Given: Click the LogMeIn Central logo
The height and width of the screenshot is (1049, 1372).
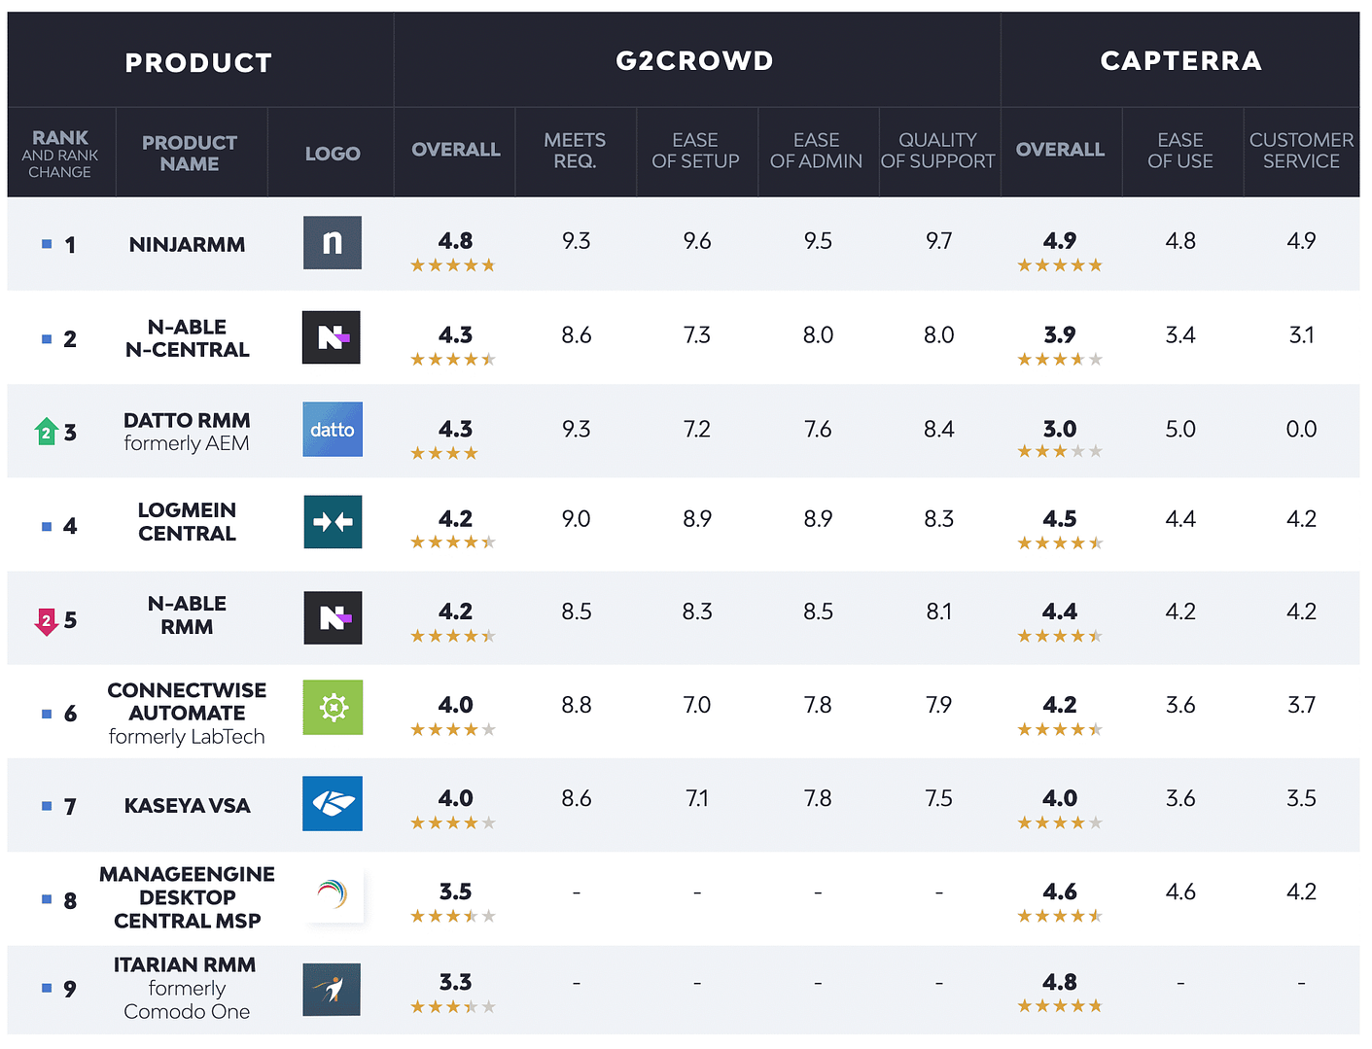Looking at the screenshot, I should [x=333, y=522].
